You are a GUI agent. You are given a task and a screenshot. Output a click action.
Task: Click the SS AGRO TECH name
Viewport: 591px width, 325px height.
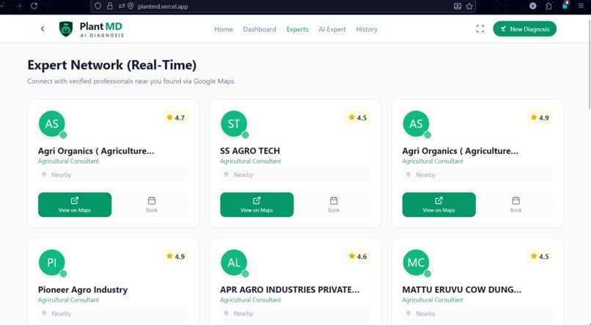pos(250,151)
